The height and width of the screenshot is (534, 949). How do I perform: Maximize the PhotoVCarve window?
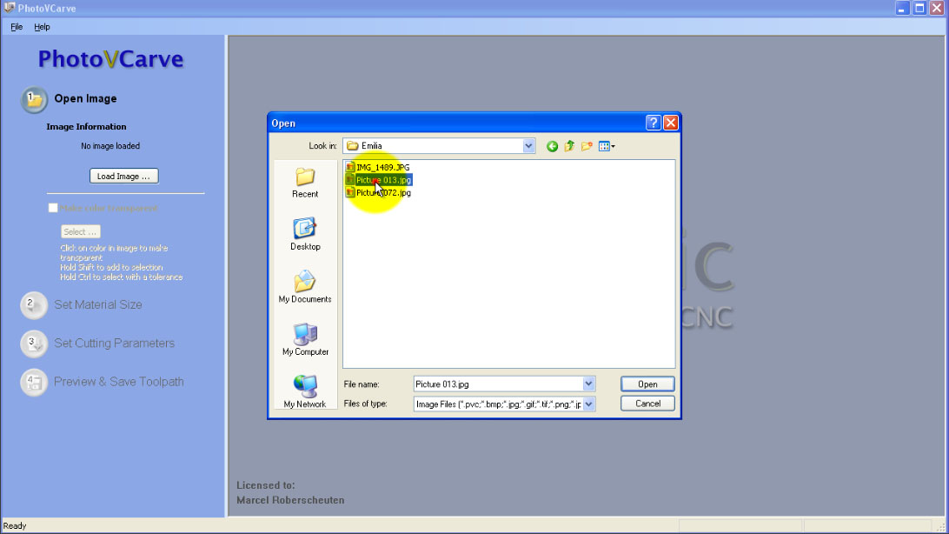click(919, 8)
